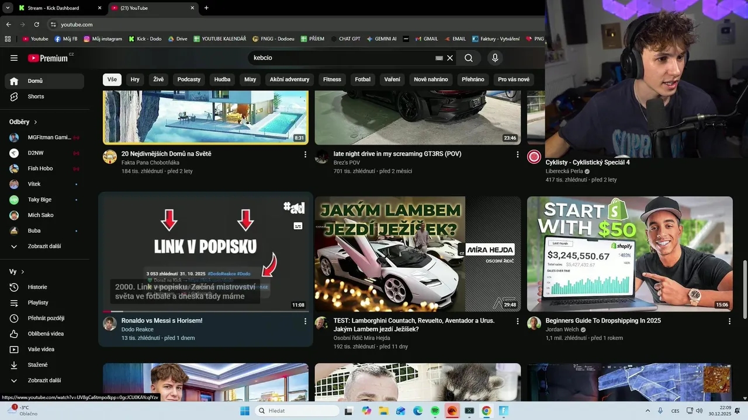Select the Fitness filter chip
748x420 pixels.
click(x=332, y=79)
